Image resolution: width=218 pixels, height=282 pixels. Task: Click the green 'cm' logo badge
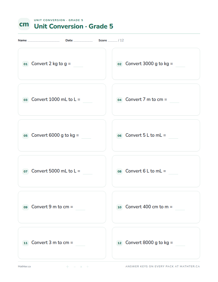tap(24, 24)
